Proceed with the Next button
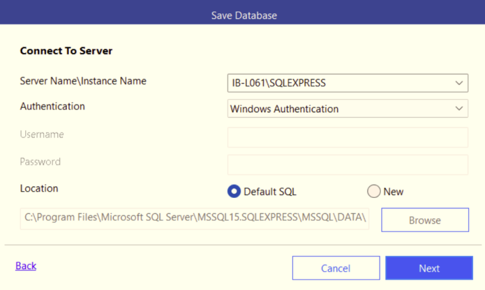Viewport: 485px width, 290px height. coord(429,268)
